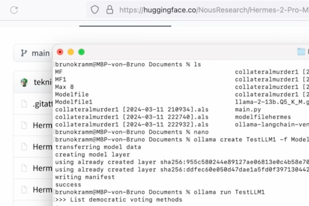Open the main branch selector
Image resolution: width=309 pixels, height=206 pixels.
point(35,53)
